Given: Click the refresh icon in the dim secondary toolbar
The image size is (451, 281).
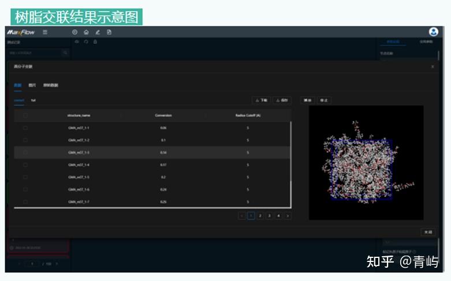Looking at the screenshot, I should [x=85, y=42].
